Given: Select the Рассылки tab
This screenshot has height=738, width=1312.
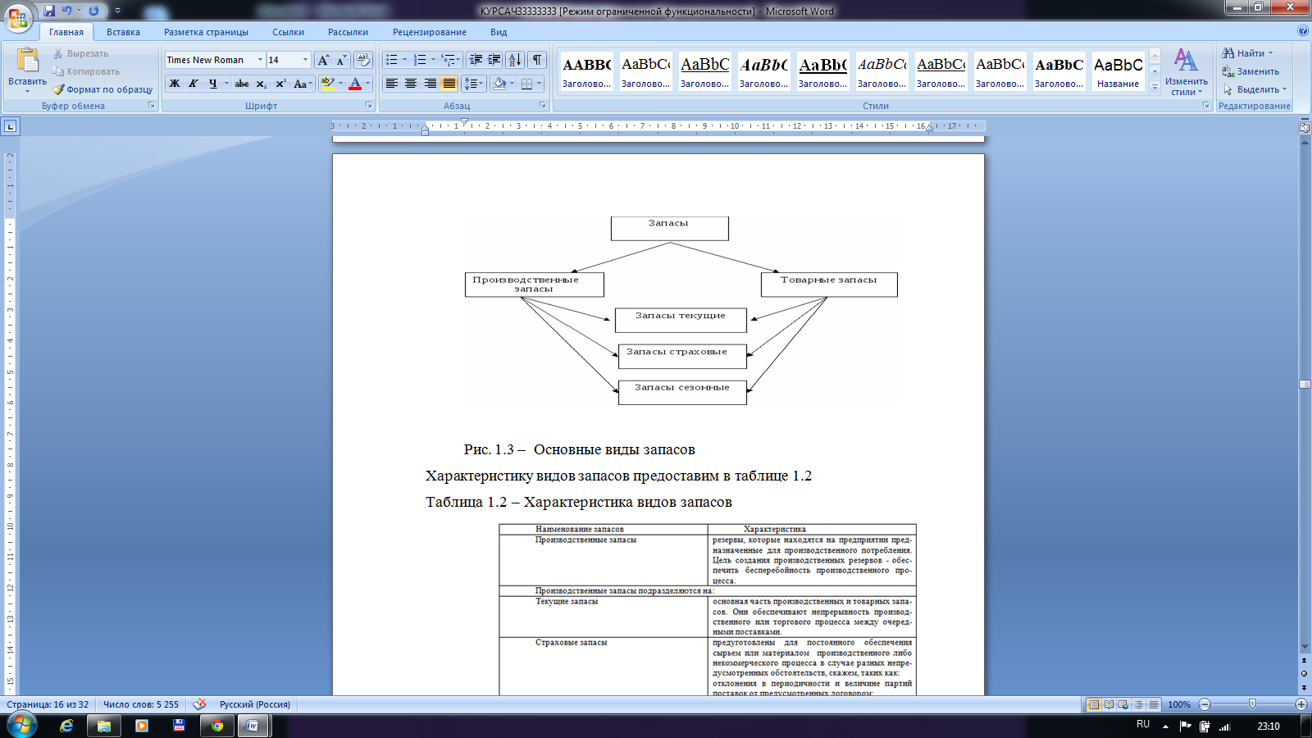Looking at the screenshot, I should click(348, 32).
